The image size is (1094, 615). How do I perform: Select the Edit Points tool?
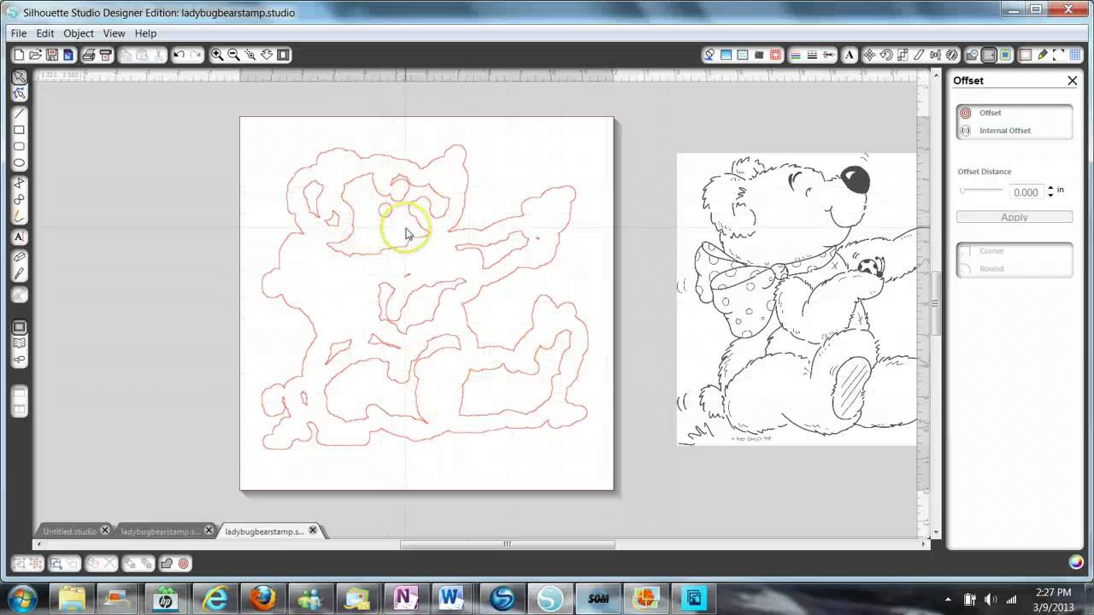click(x=19, y=93)
